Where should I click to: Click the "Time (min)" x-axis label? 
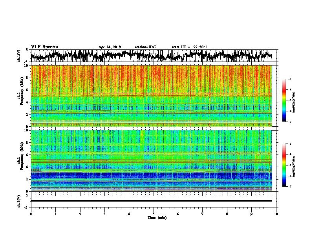[x=157, y=218]
